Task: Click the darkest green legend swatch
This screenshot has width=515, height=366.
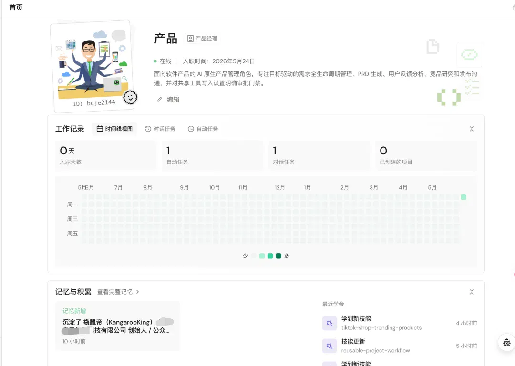Action: (x=278, y=256)
